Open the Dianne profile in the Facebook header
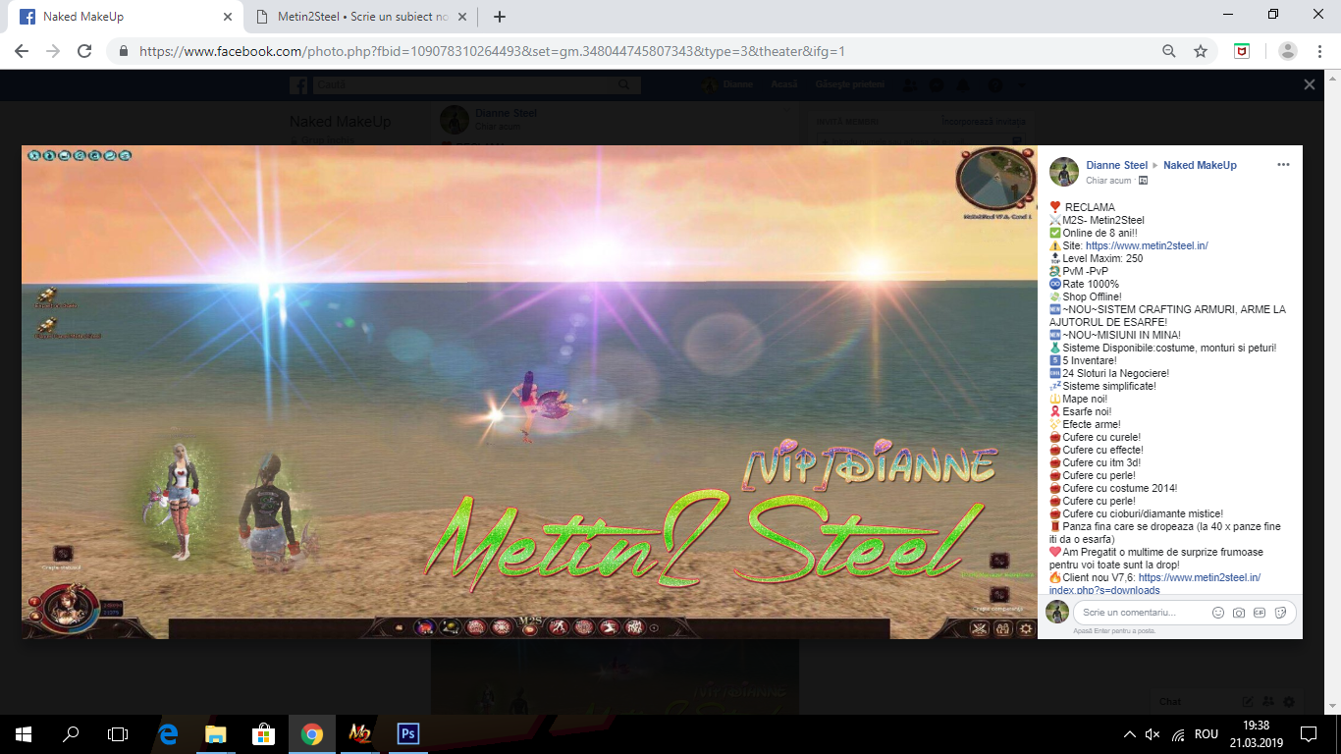1341x754 pixels. (727, 84)
